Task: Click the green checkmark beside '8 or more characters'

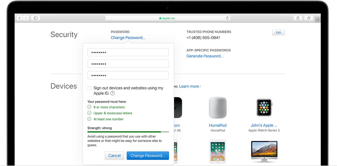Action: pyautogui.click(x=89, y=107)
